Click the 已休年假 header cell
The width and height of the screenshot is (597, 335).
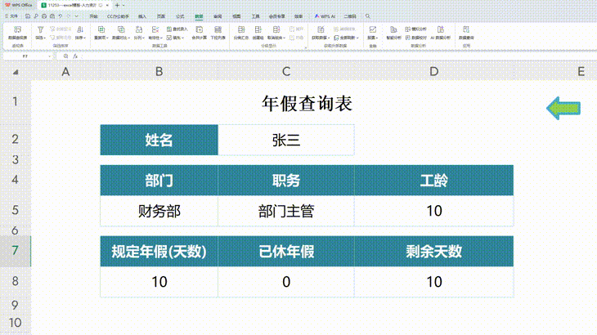click(286, 252)
